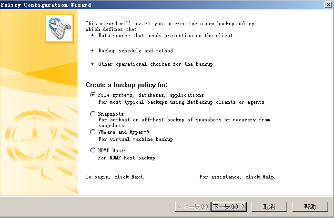Click 'To begin, click Next.' text
Viewport: 334px width, 218px height.
point(115,177)
